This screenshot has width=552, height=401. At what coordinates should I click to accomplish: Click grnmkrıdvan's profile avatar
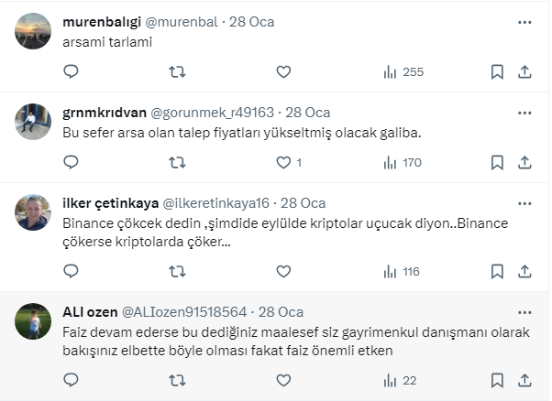(34, 122)
